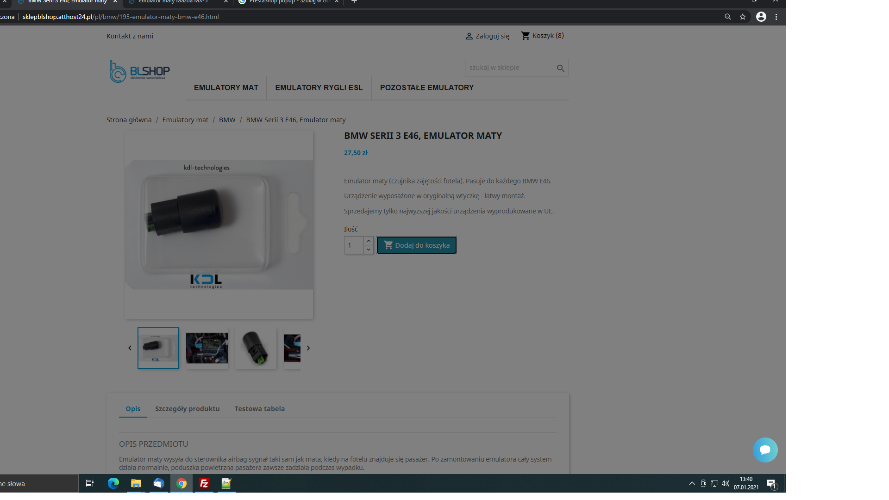Viewport: 889px width, 500px height.
Task: Click the Zaloguj się user icon
Action: (469, 36)
